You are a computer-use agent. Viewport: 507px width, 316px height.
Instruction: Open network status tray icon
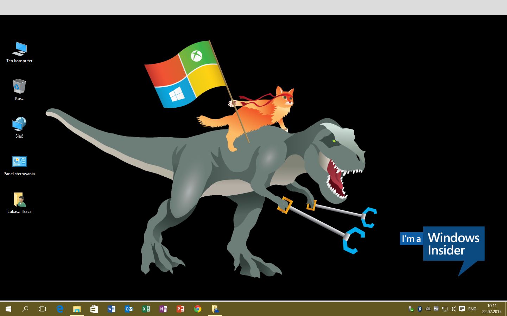coord(445,309)
